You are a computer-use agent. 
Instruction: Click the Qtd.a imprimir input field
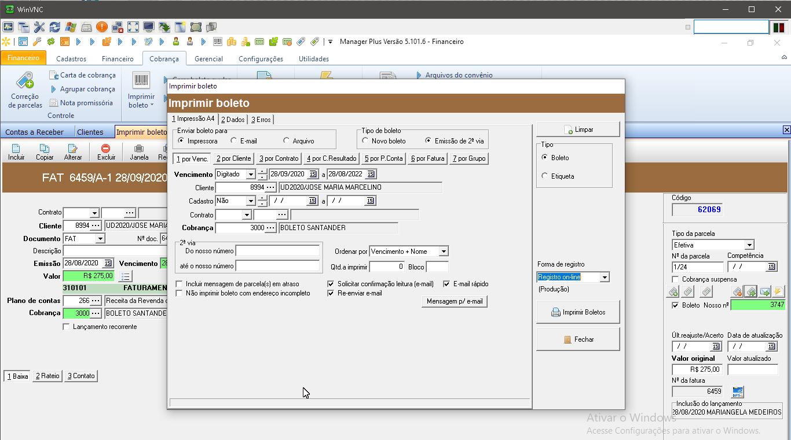386,267
